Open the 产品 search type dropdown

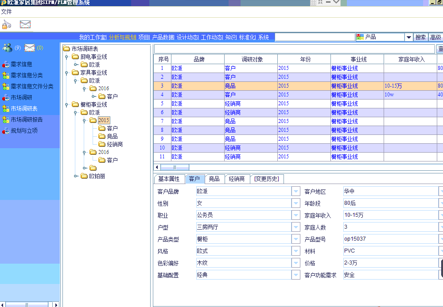point(408,38)
